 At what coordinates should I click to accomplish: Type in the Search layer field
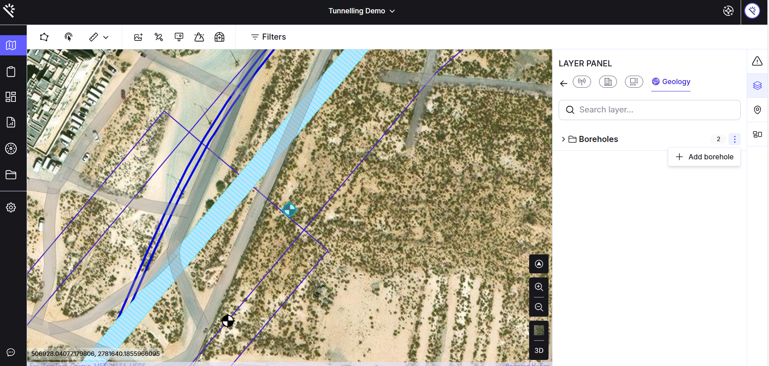(x=655, y=110)
